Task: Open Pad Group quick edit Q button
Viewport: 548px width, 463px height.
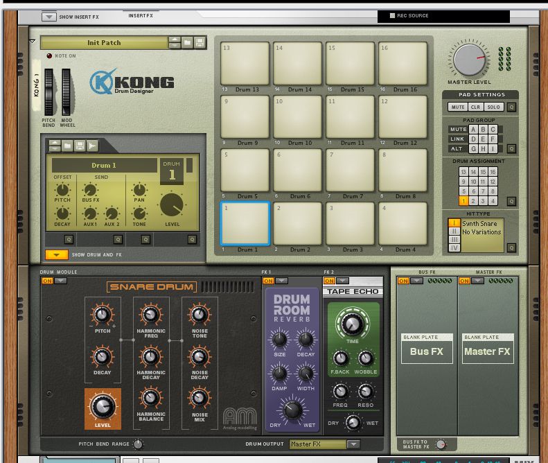Action: point(512,148)
